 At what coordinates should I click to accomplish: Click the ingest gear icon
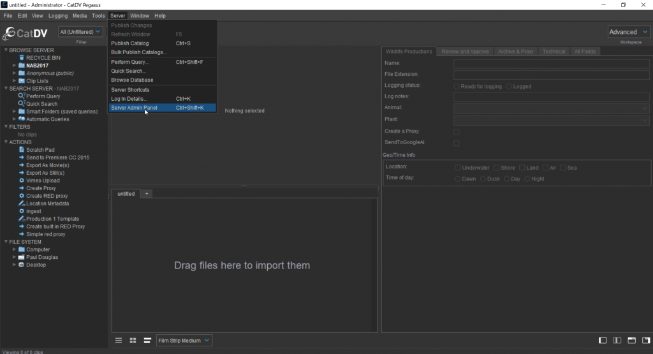pos(22,211)
